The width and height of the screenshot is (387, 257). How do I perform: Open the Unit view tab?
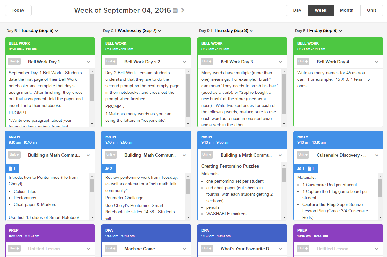(372, 10)
